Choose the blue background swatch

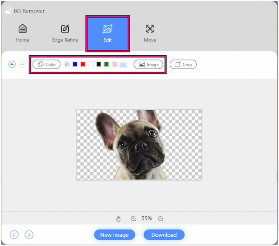75,65
